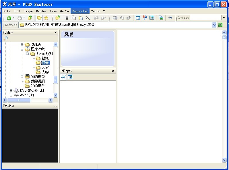Click the folder tree scroll left arrow
This screenshot has width=229, height=170.
pos(5,100)
